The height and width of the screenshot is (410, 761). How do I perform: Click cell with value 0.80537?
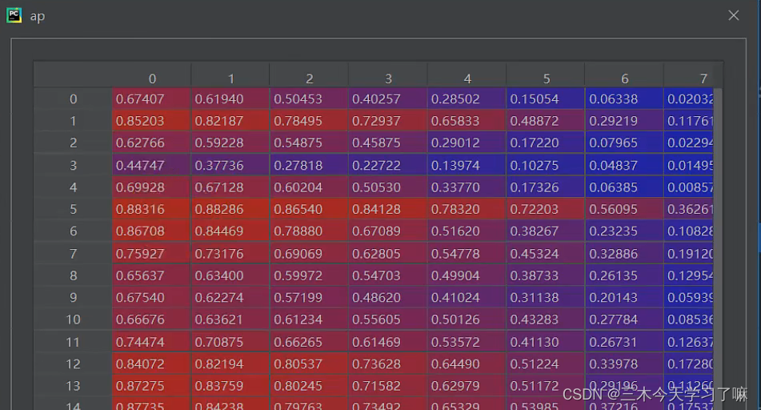[x=309, y=364]
